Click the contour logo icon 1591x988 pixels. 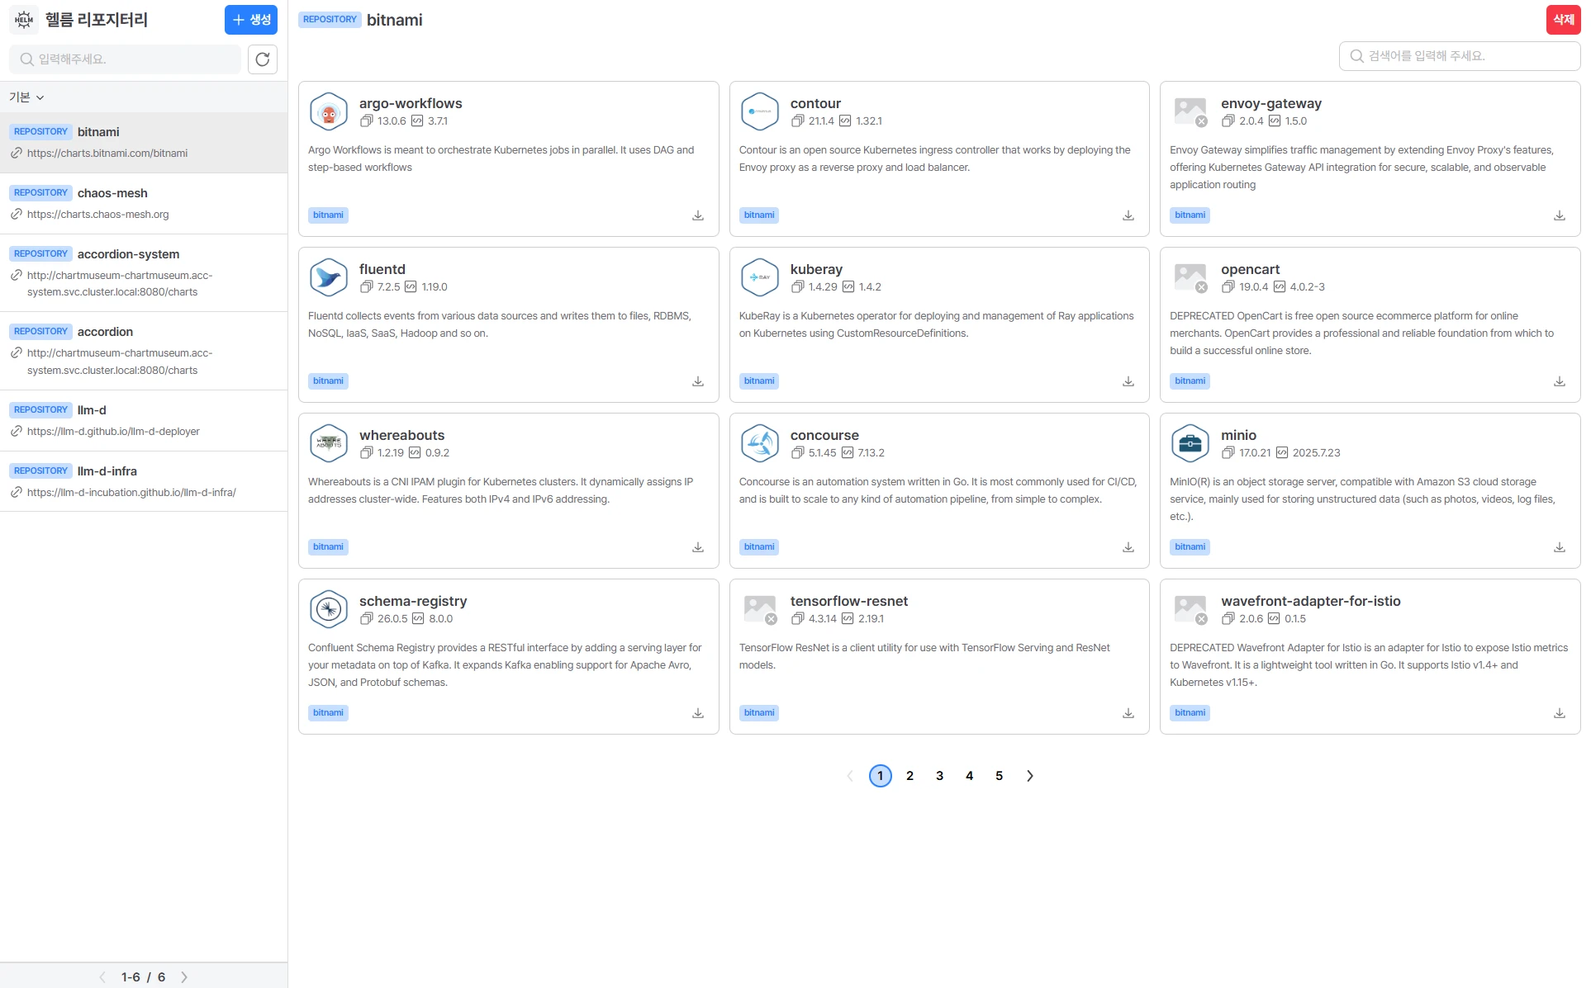[x=760, y=111]
